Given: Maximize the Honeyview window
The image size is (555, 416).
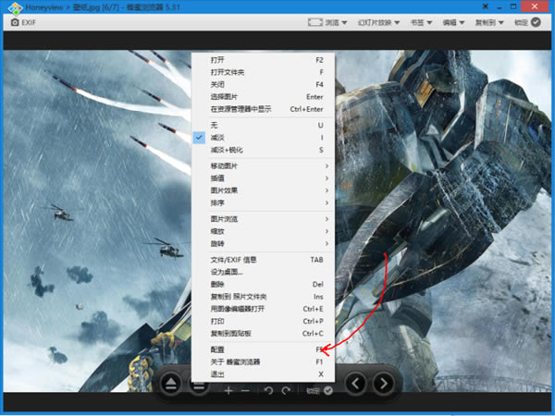Looking at the screenshot, I should (513, 6).
